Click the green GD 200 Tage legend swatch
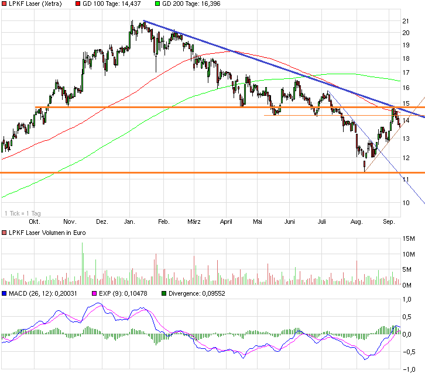The height and width of the screenshot is (374, 425). click(x=157, y=4)
